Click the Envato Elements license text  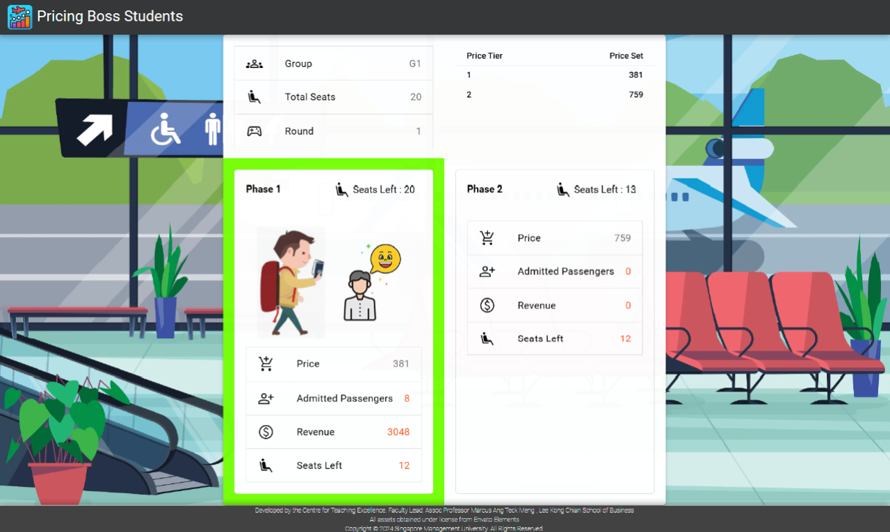pyautogui.click(x=444, y=519)
